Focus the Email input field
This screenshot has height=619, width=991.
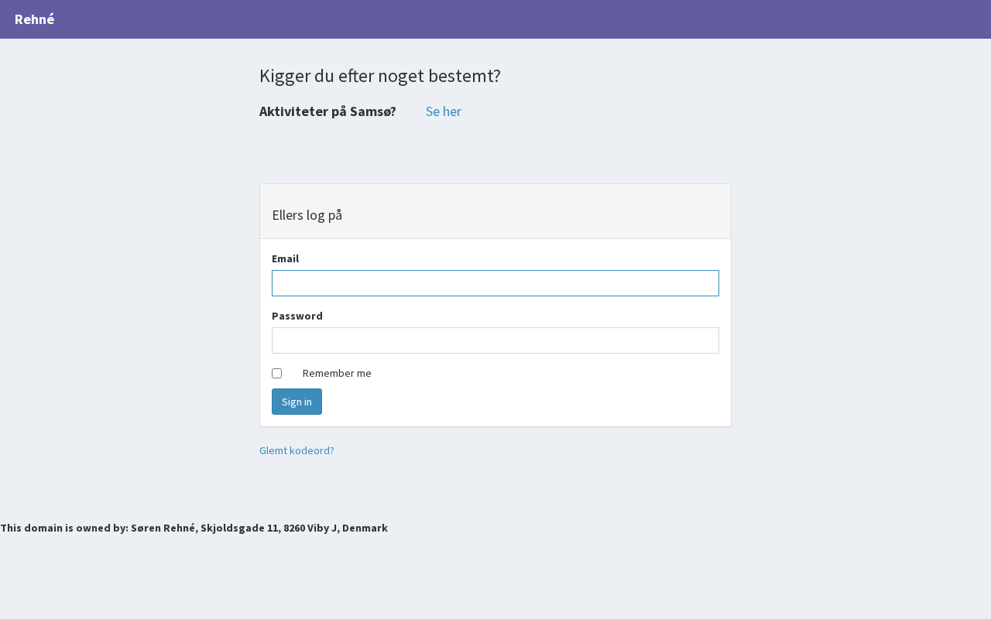[x=495, y=283]
